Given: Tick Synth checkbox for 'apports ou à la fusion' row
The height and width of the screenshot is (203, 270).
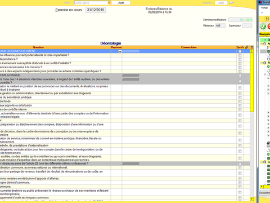Looking at the screenshot, I should tap(240, 105).
